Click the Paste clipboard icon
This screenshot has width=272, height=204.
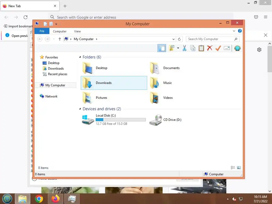(x=201, y=48)
